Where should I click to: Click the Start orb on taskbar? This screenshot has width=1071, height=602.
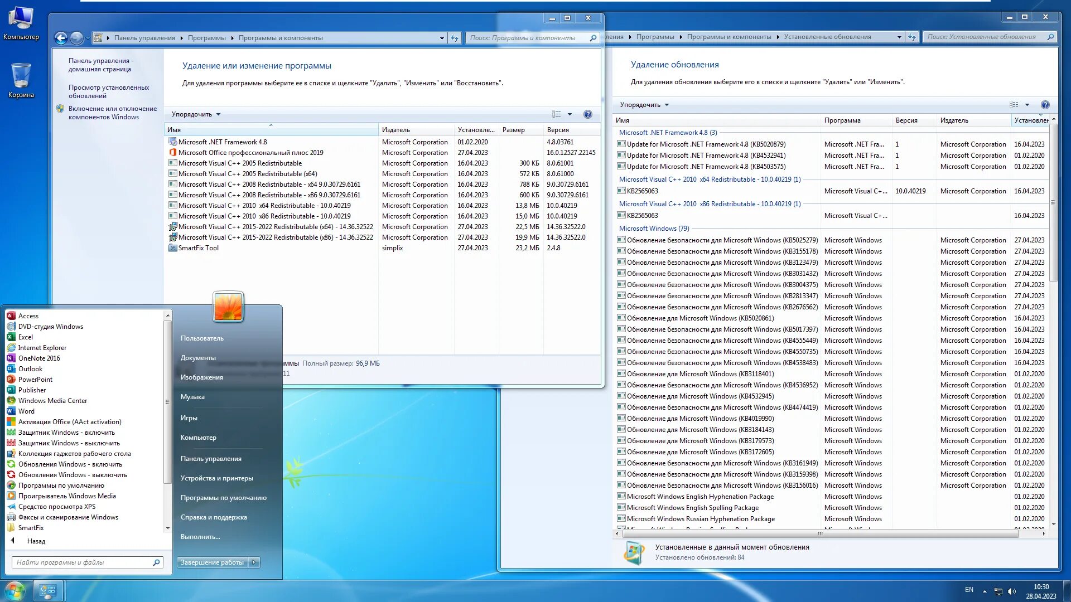pos(15,590)
